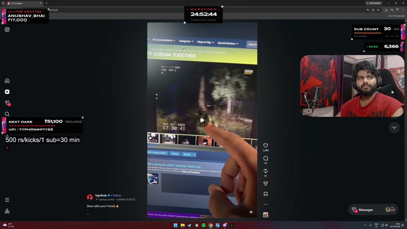Image resolution: width=407 pixels, height=229 pixels.
Task: Open direct messages from sidebar
Action: tap(7, 103)
